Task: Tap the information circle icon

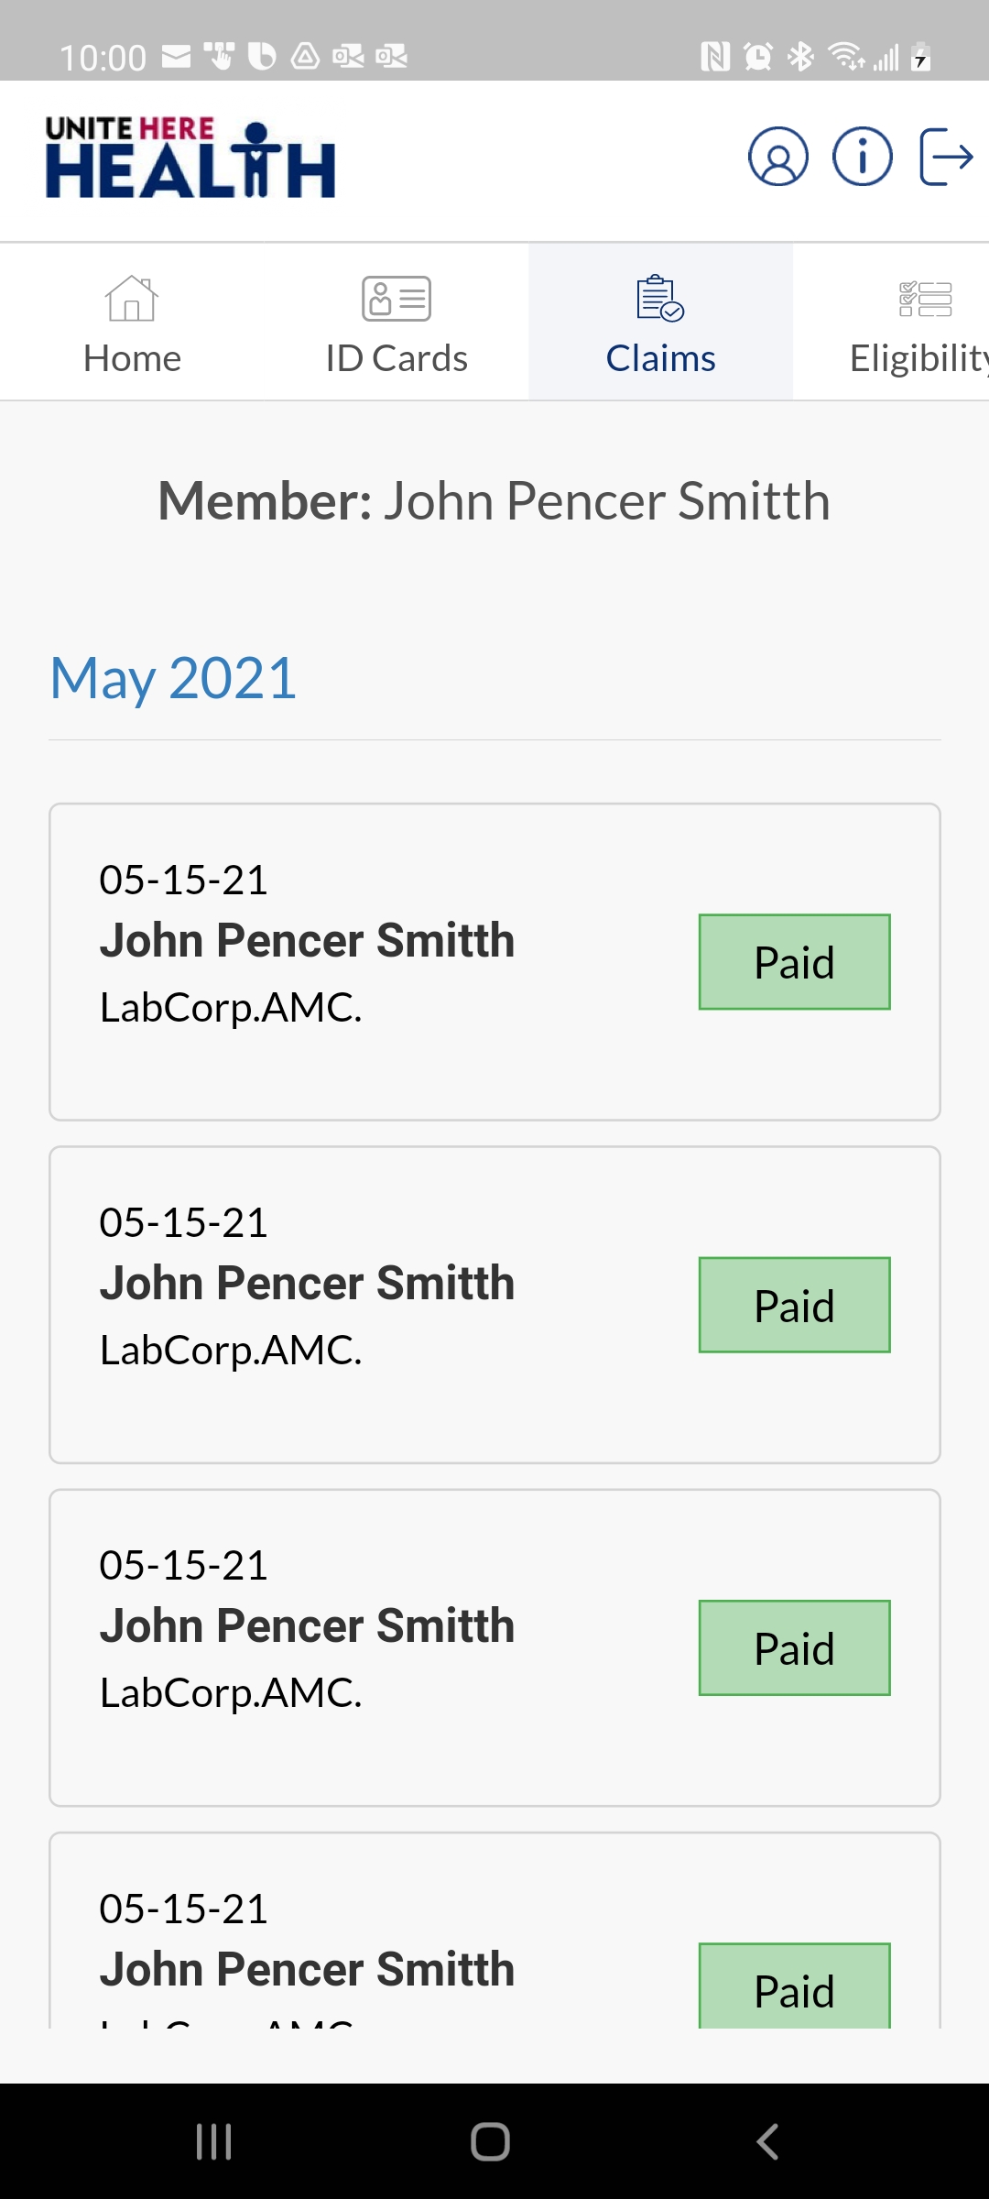Action: [x=862, y=157]
